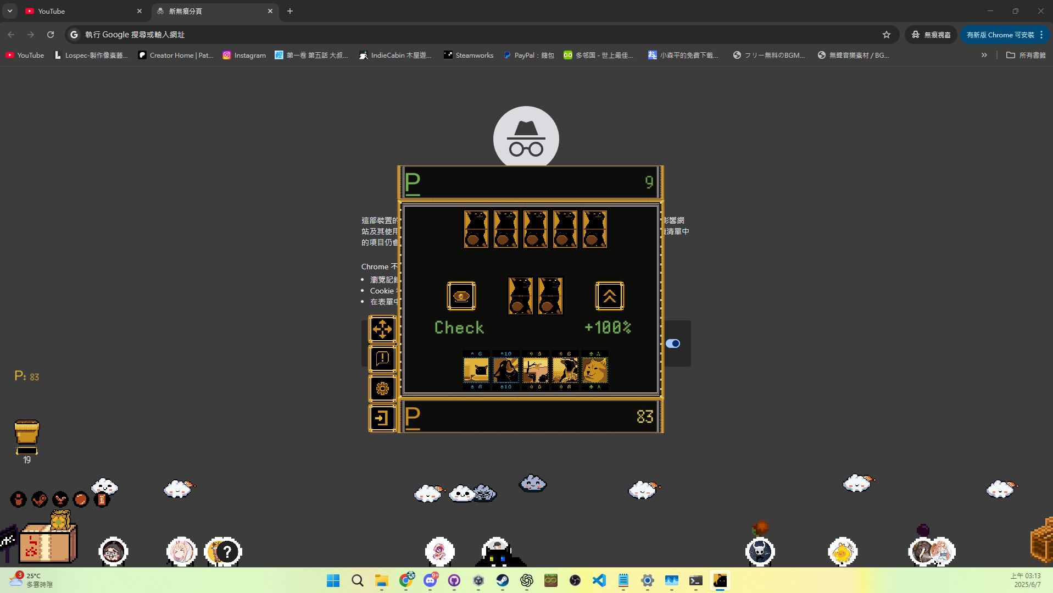Open the Windows Start menu

pyautogui.click(x=333, y=580)
